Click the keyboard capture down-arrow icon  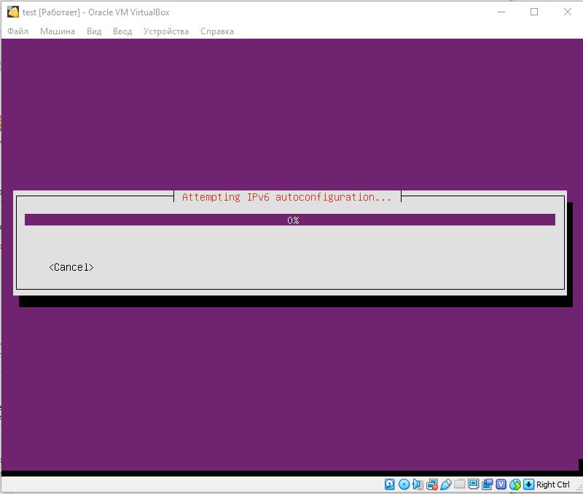[x=529, y=485]
